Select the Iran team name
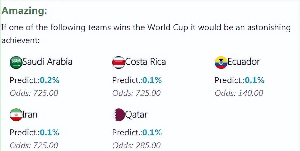The height and width of the screenshot is (151, 300). coord(30,114)
